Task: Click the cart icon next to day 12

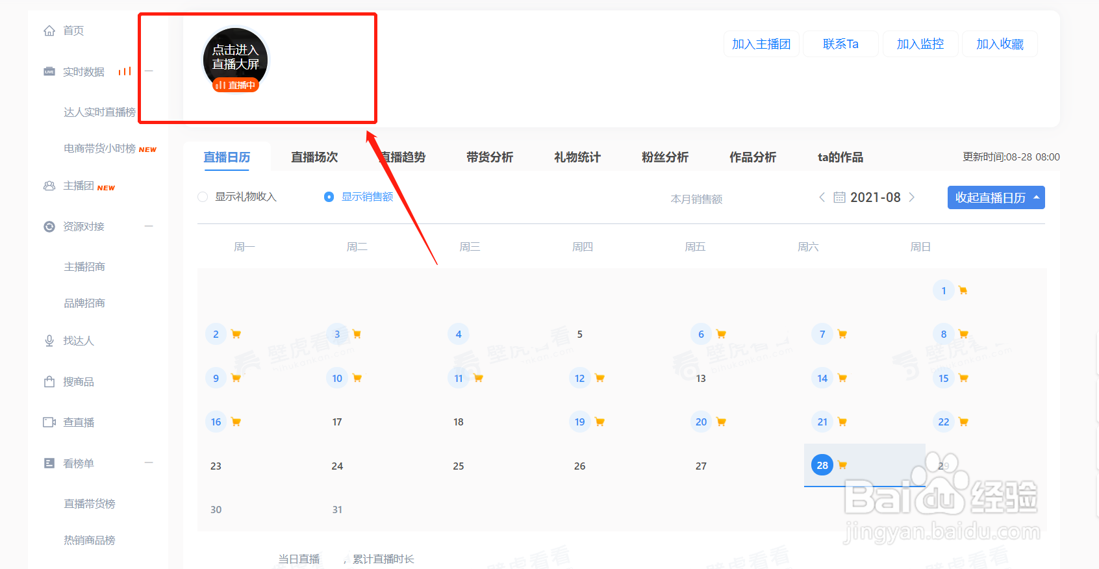Action: (600, 378)
